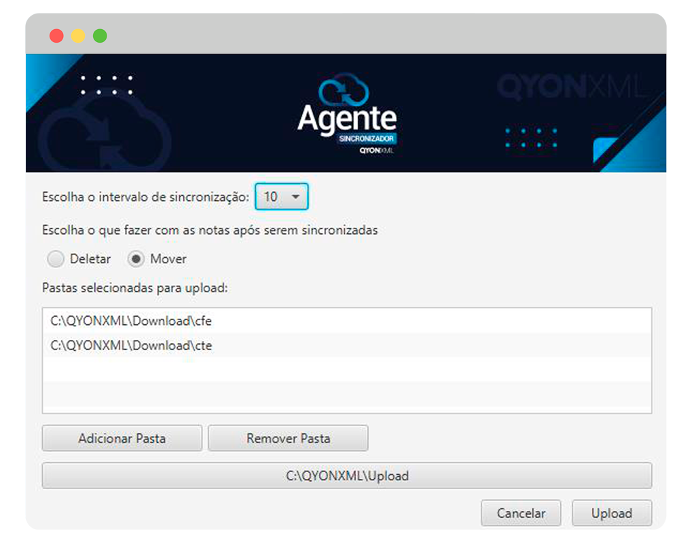Click the cloud sync icon above Agente

344,93
